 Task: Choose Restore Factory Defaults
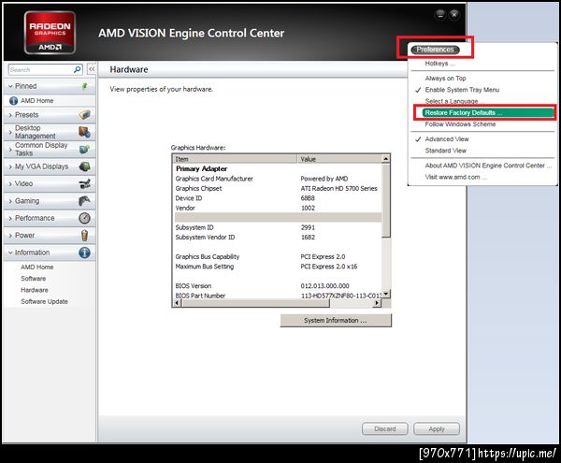tap(488, 112)
